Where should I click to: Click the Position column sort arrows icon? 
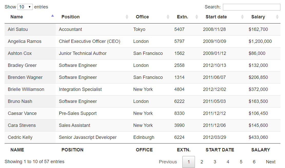(127, 17)
